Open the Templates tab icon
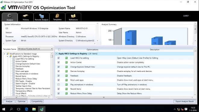Screen dimensions: 199x112 click(x=57, y=16)
